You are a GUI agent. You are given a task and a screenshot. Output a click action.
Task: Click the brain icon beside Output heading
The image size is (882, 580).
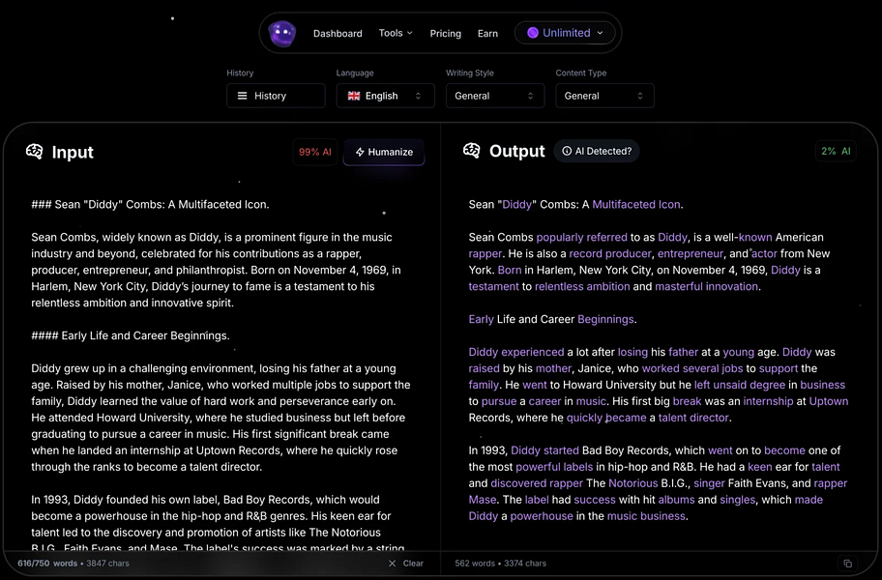pyautogui.click(x=473, y=151)
